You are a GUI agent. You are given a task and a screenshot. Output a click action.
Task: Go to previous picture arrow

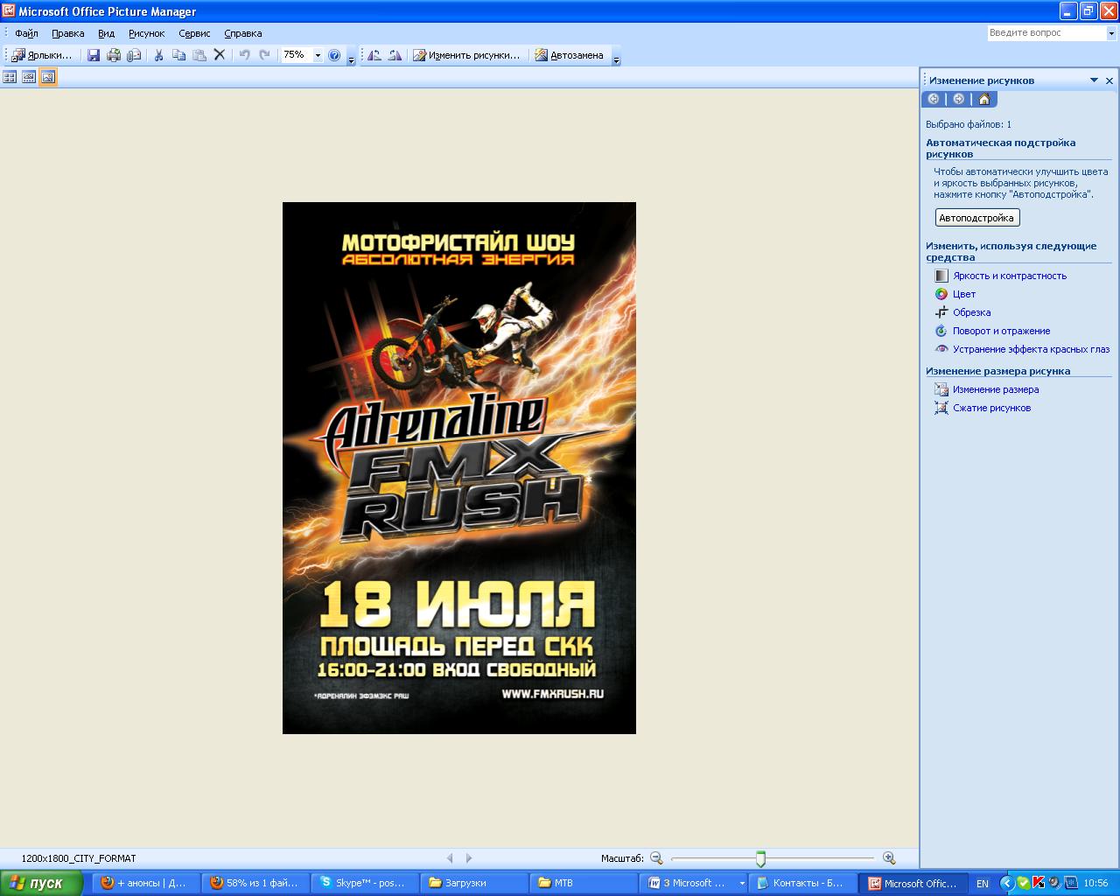pyautogui.click(x=450, y=858)
